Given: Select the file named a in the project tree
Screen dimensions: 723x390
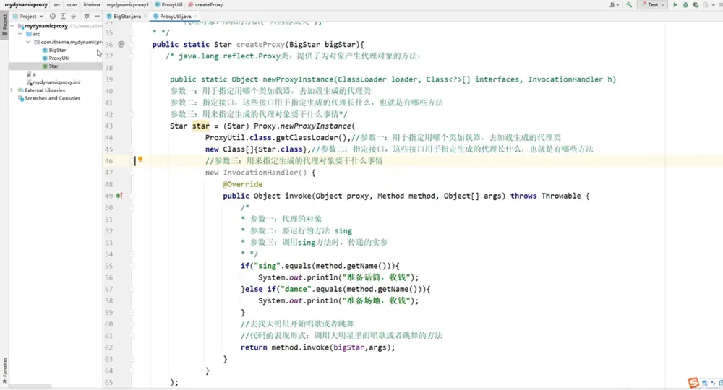Looking at the screenshot, I should 32,74.
